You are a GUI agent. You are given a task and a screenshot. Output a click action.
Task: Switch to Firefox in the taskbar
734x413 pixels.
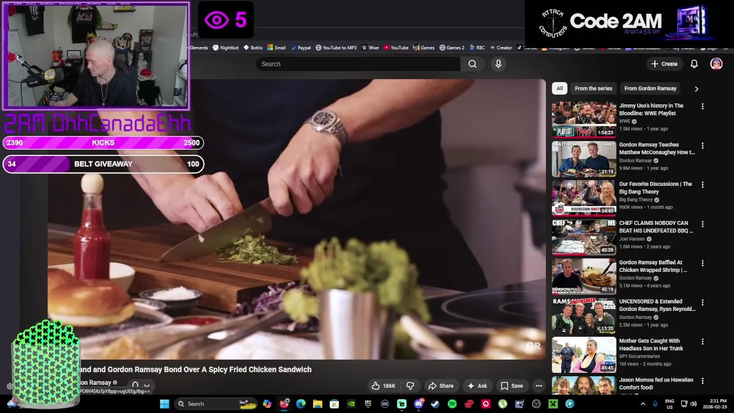coord(284,404)
